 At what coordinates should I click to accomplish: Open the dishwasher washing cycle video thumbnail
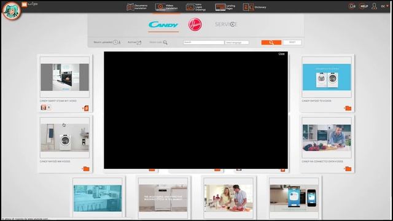point(163,198)
